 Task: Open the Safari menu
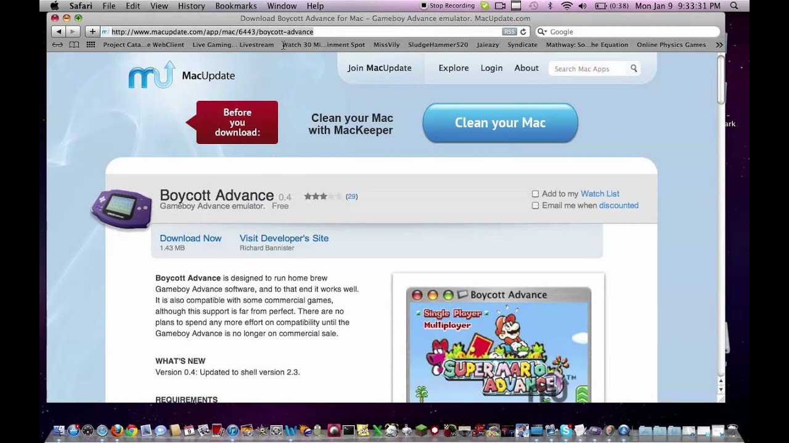(x=81, y=6)
